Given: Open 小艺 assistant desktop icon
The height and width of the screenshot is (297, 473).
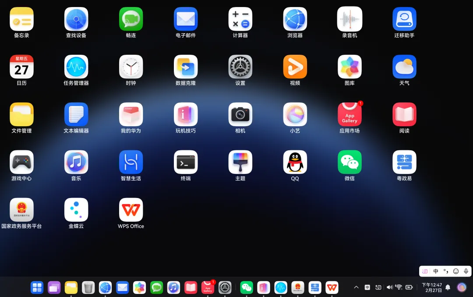Looking at the screenshot, I should (295, 114).
